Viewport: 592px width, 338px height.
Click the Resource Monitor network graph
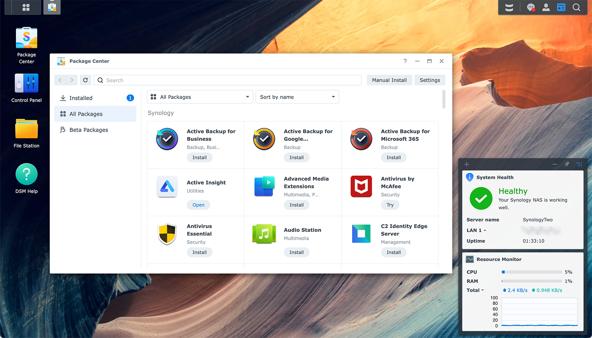tap(539, 312)
